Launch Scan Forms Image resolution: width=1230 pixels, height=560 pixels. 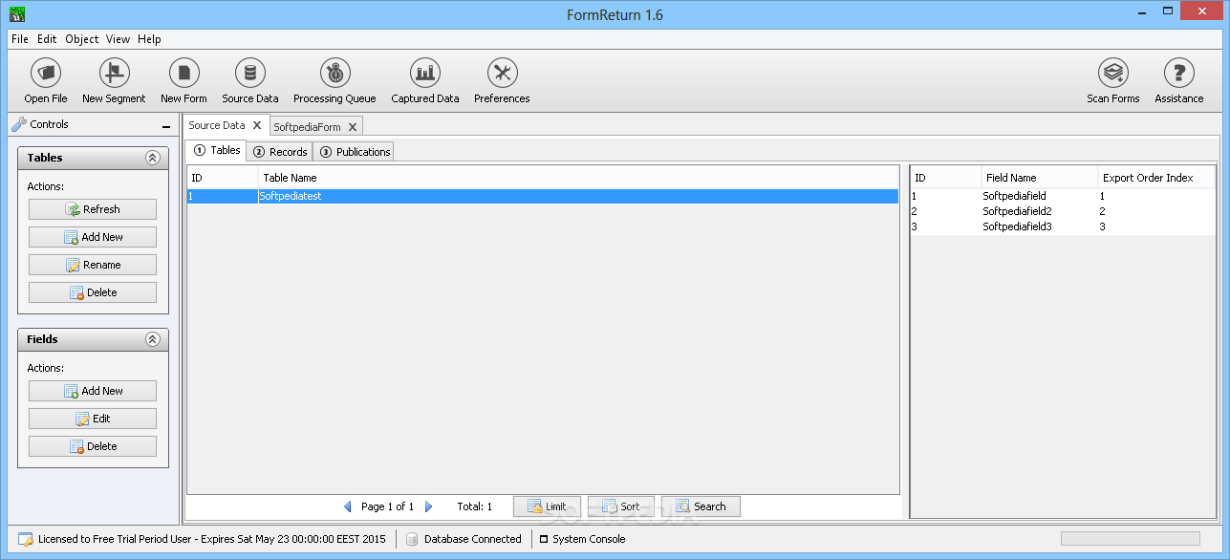click(x=1112, y=74)
